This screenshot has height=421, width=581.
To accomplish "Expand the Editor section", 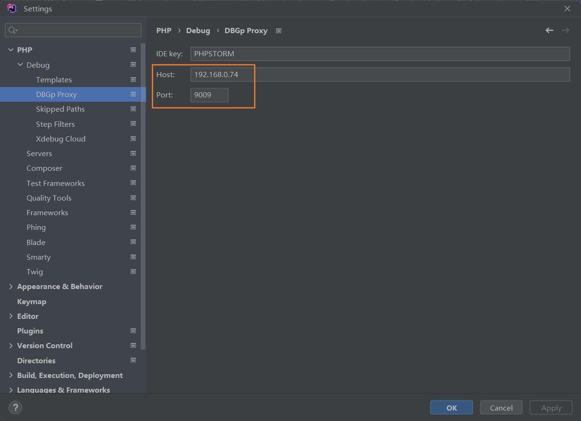I will click(x=11, y=316).
